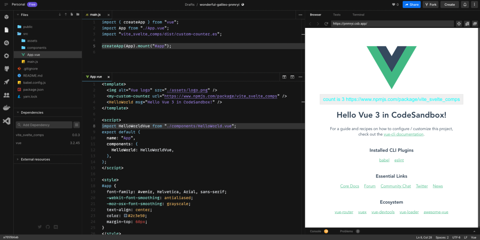The image size is (480, 240).
Task: Click the Free plan badge
Action: coord(32,4)
